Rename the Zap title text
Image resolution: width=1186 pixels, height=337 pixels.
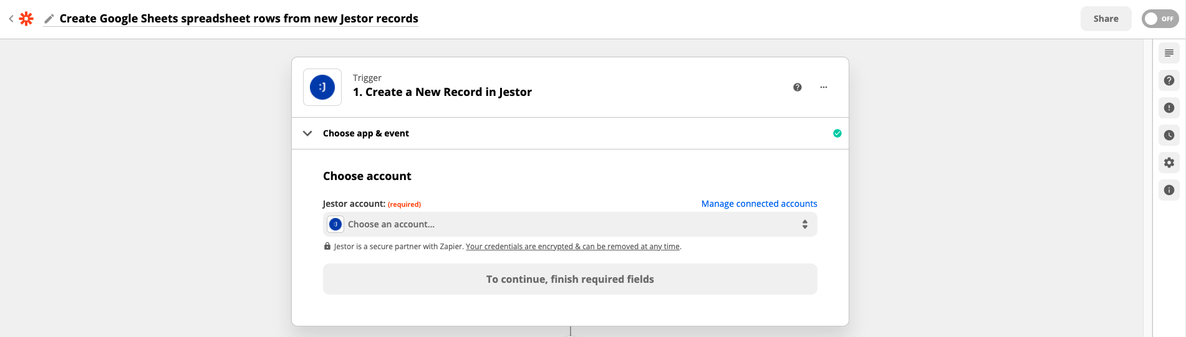[x=239, y=19]
